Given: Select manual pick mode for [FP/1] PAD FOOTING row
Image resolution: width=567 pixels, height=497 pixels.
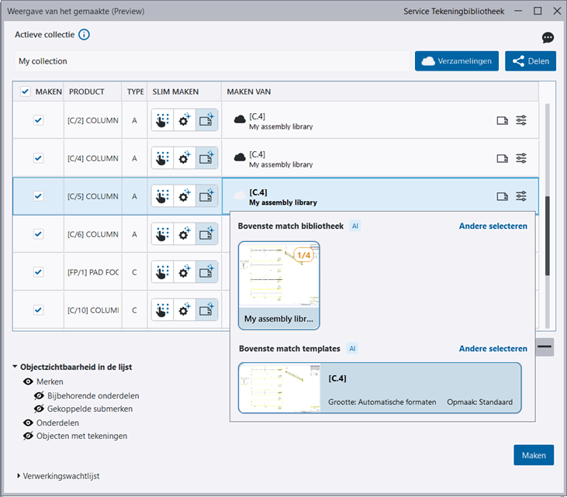Looking at the screenshot, I should (162, 272).
